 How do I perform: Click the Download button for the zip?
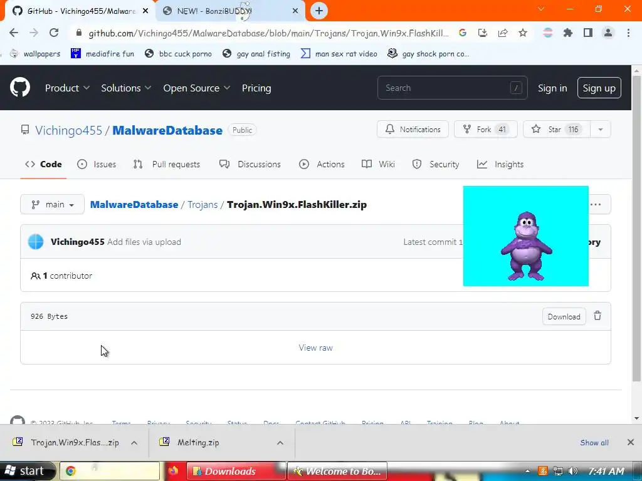pyautogui.click(x=564, y=316)
